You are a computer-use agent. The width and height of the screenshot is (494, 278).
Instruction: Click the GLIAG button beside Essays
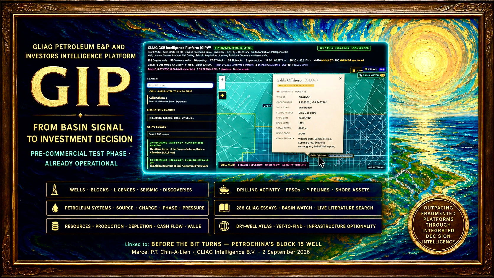(x=357, y=70)
